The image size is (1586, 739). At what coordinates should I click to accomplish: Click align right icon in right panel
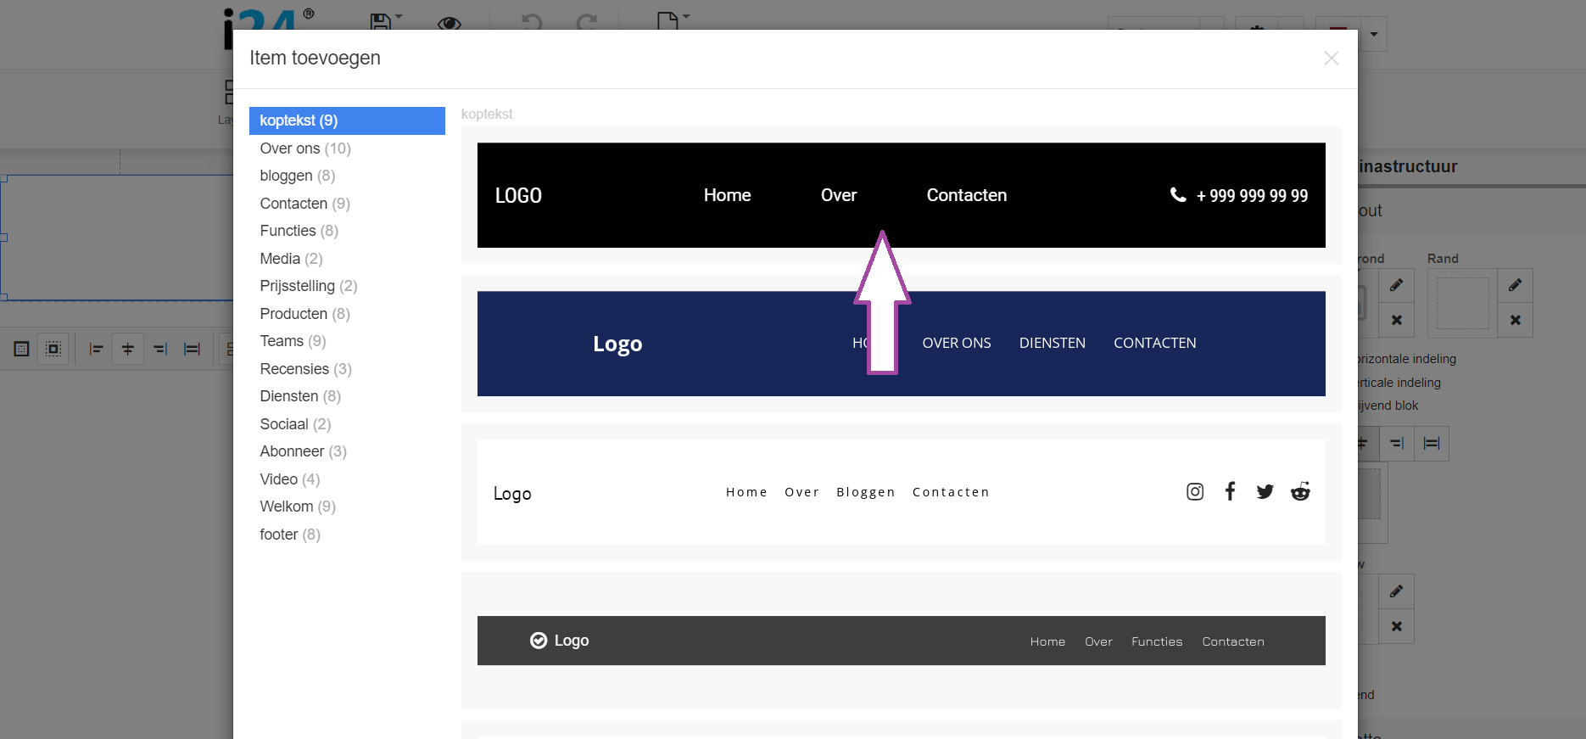[1397, 444]
